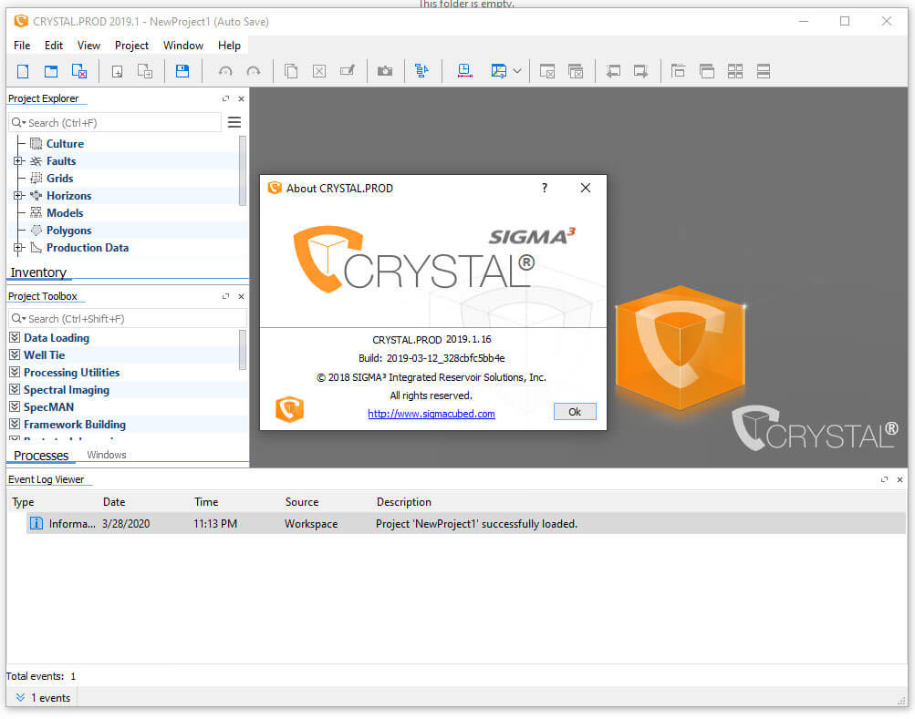Click the information icon in the event log row
Screen dimensions: 915x719
click(35, 523)
